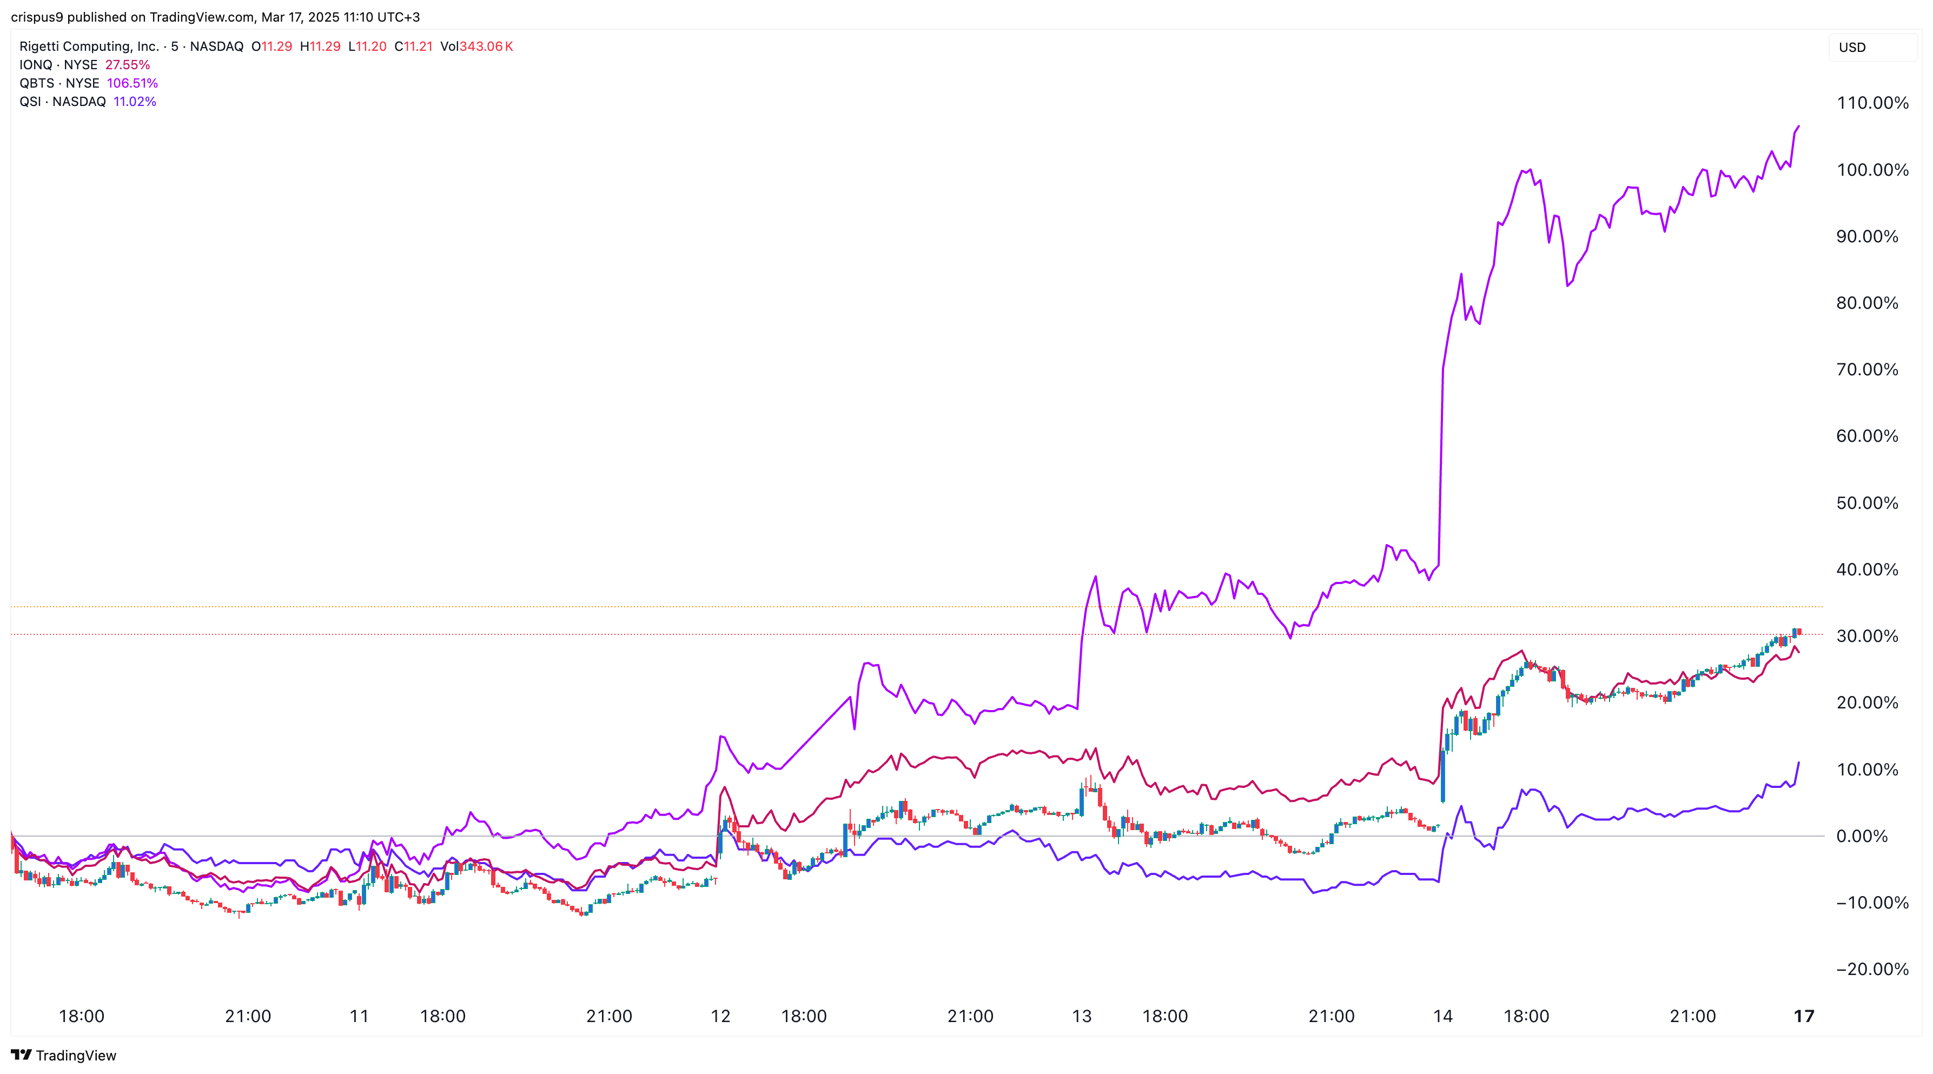Viewport: 1933px width, 1074px height.
Task: Click the 50.00% price axis label
Action: (x=1867, y=503)
